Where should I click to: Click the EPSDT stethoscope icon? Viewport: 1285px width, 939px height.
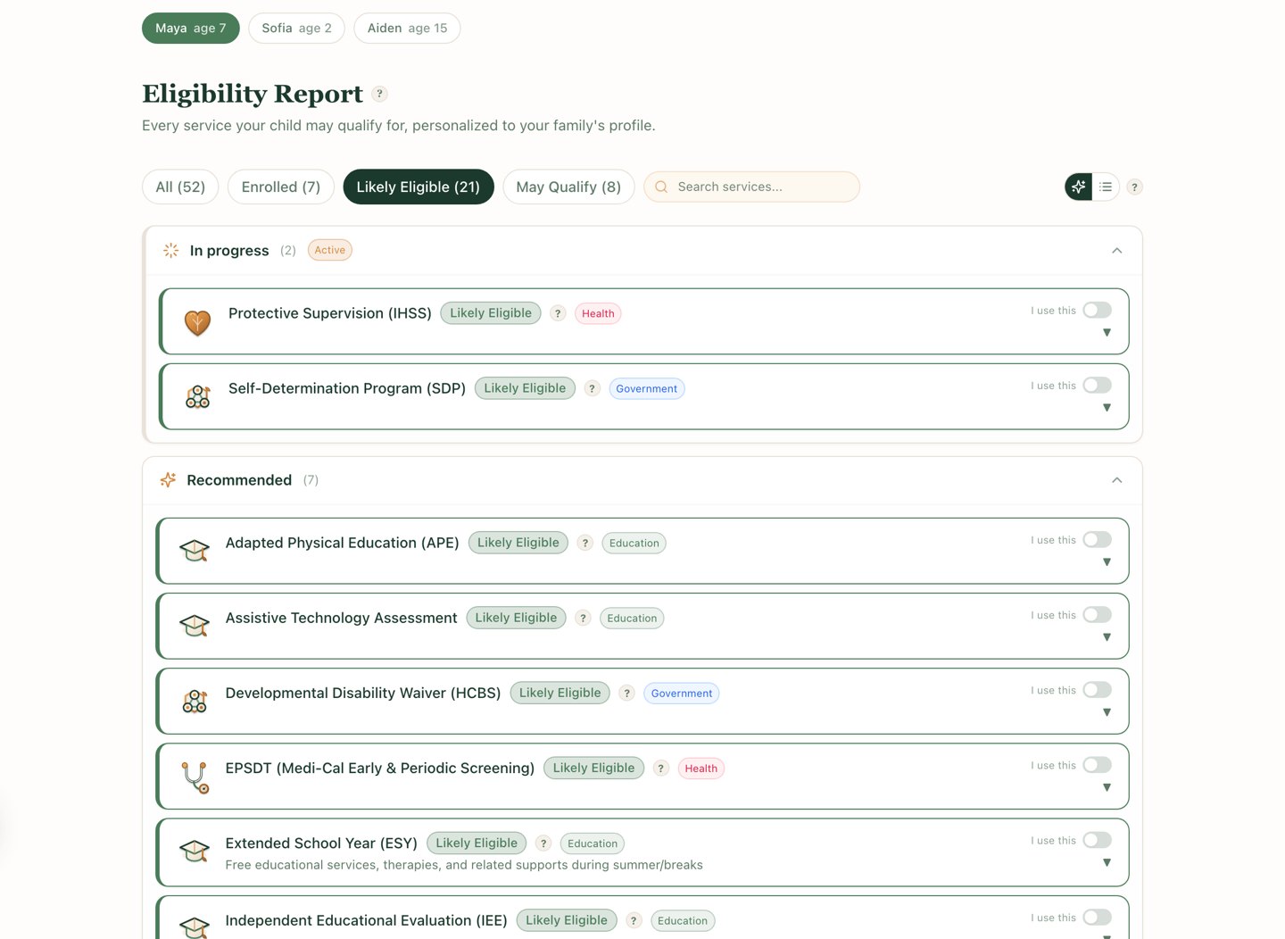tap(195, 777)
